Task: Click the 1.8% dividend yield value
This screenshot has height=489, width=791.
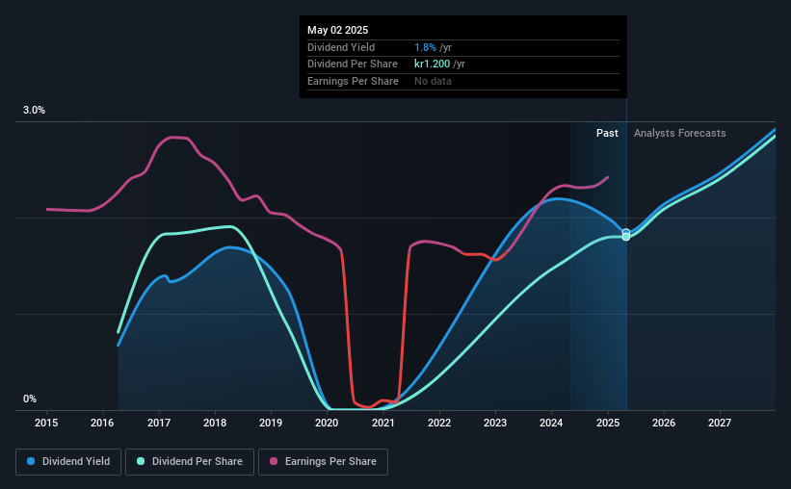Action: (x=425, y=47)
